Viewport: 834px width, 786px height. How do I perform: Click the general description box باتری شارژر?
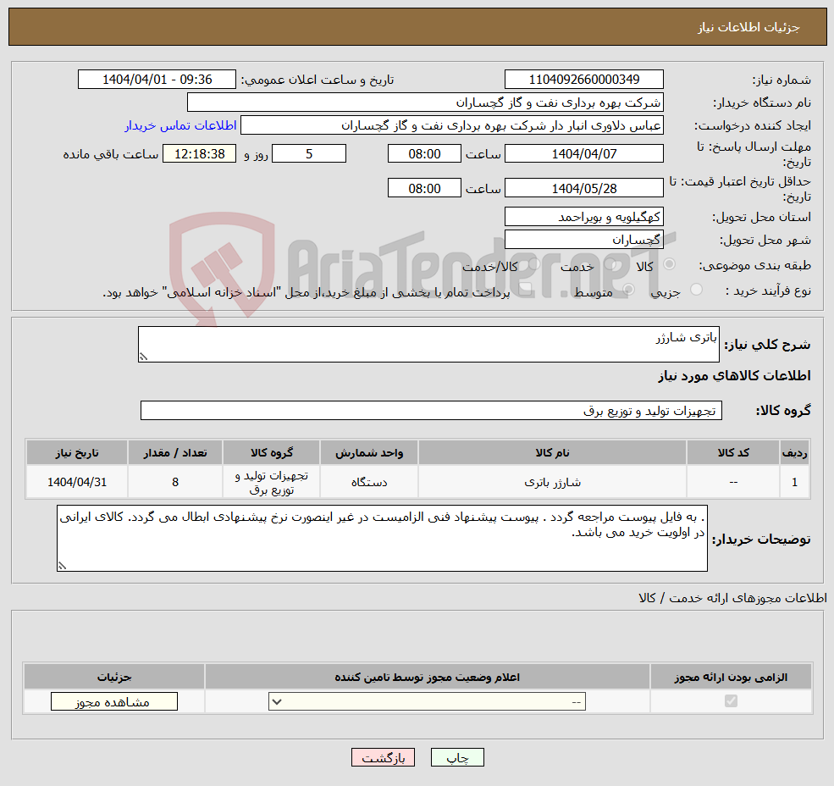428,345
